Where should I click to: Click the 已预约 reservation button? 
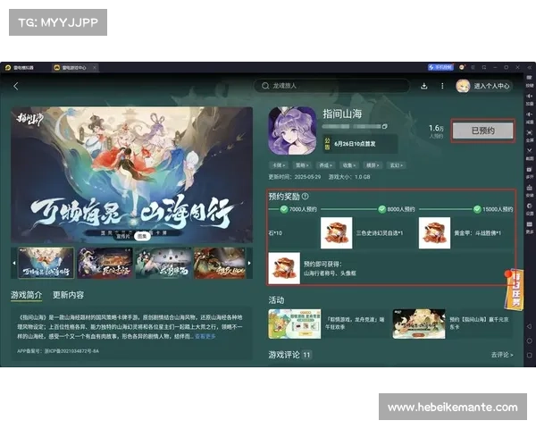(482, 130)
